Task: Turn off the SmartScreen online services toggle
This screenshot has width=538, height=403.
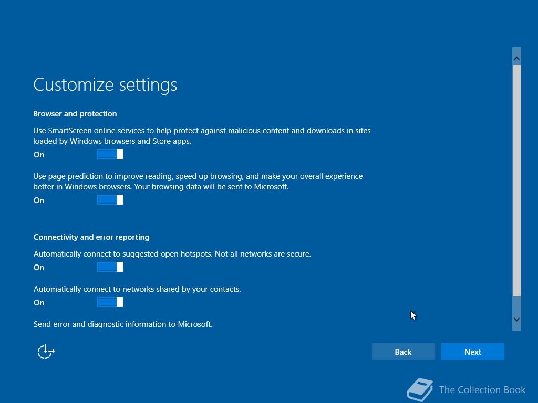Action: (110, 154)
